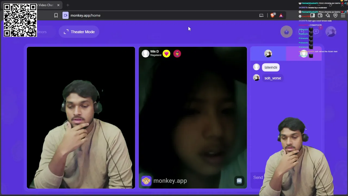348x196 pixels.
Task: Enable Theater Mode
Action: pyautogui.click(x=79, y=32)
